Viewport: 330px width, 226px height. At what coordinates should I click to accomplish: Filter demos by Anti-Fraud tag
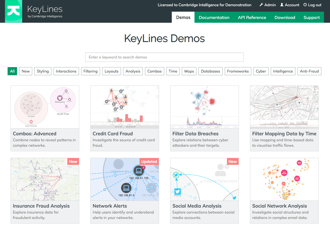pos(309,71)
